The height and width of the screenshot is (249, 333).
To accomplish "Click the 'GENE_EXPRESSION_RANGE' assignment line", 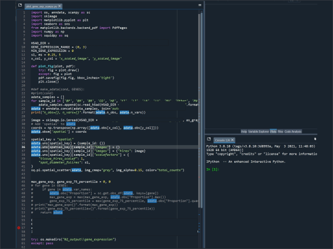I will pyautogui.click(x=59, y=47).
